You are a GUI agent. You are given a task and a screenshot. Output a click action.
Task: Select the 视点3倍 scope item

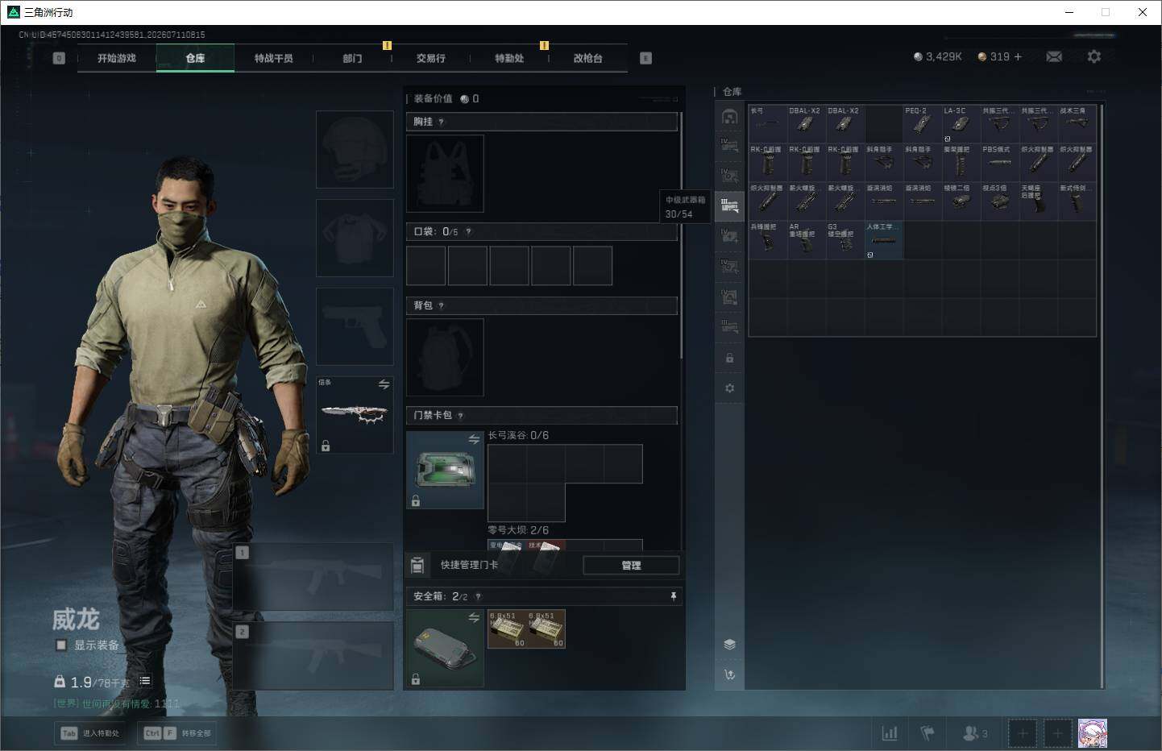click(x=1000, y=201)
